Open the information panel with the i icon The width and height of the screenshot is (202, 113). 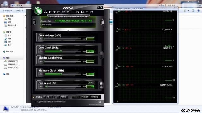coord(102,22)
